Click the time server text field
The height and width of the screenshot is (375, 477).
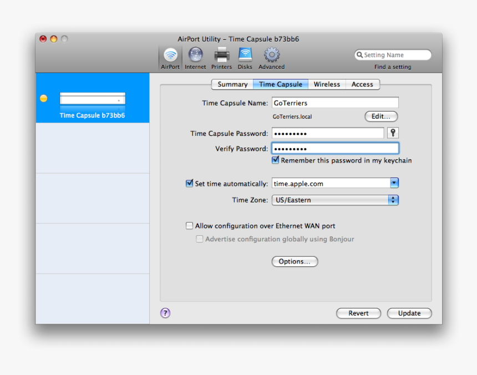[331, 183]
